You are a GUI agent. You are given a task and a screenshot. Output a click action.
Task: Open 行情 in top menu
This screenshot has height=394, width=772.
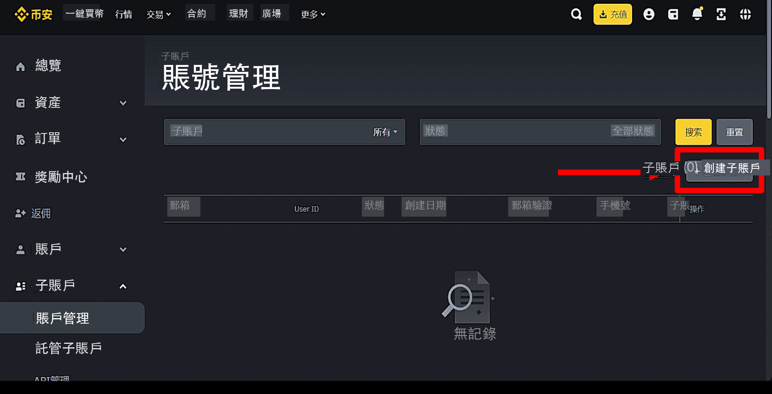tap(124, 14)
